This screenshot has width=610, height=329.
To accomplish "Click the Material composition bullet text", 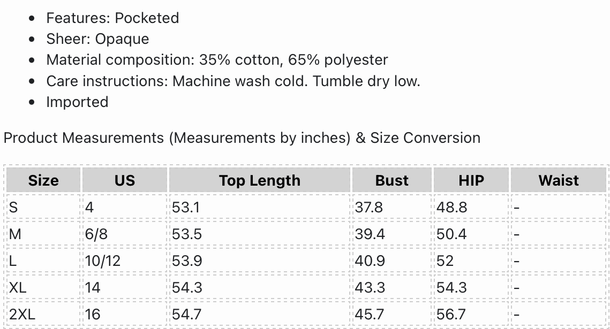I will pos(217,60).
